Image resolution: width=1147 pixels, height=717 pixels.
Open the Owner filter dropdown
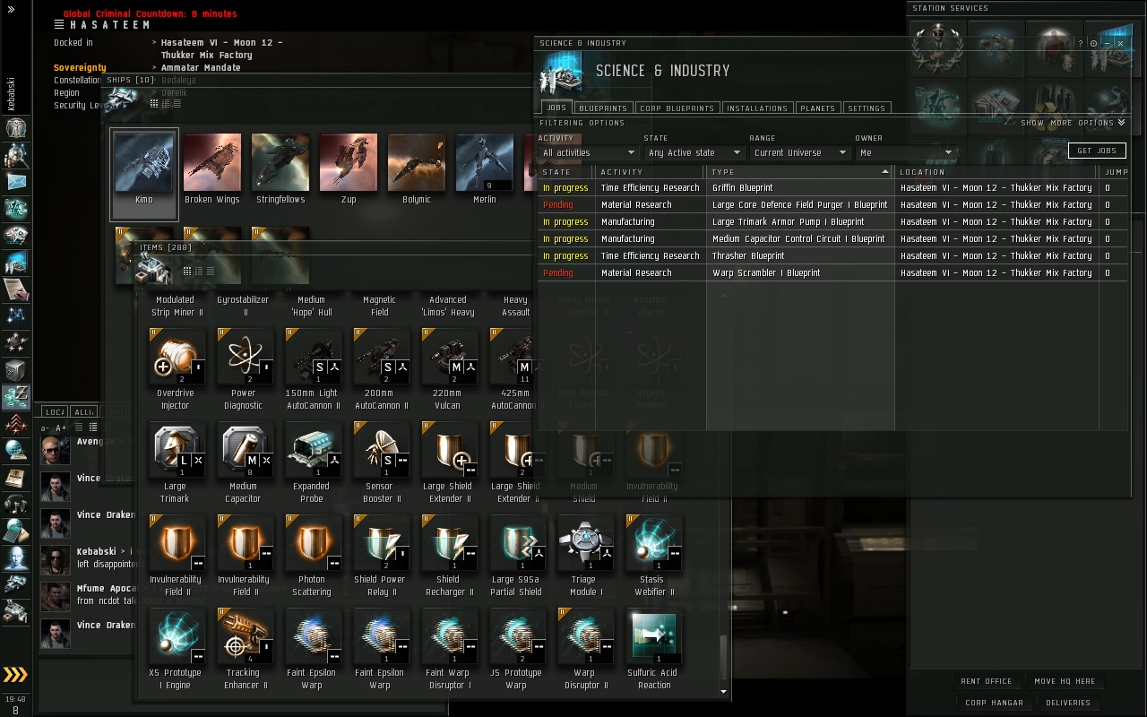point(904,152)
